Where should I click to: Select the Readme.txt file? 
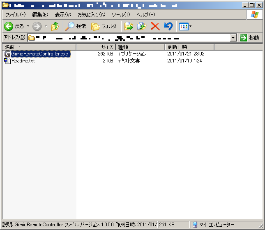click(23, 61)
